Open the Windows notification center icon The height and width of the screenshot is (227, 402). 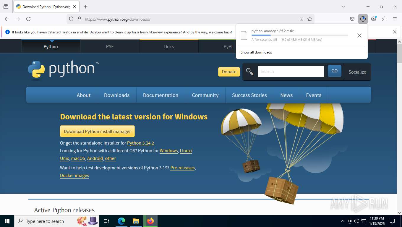tap(392, 221)
